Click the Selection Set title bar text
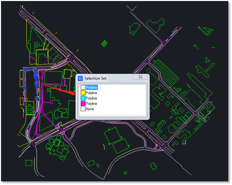The image size is (232, 185). 95,78
